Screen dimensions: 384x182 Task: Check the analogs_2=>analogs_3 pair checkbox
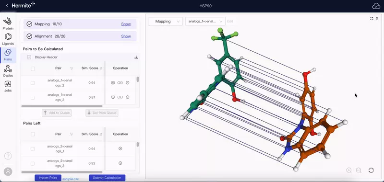(x=33, y=163)
